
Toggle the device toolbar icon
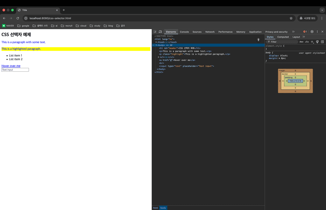pyautogui.click(x=160, y=32)
